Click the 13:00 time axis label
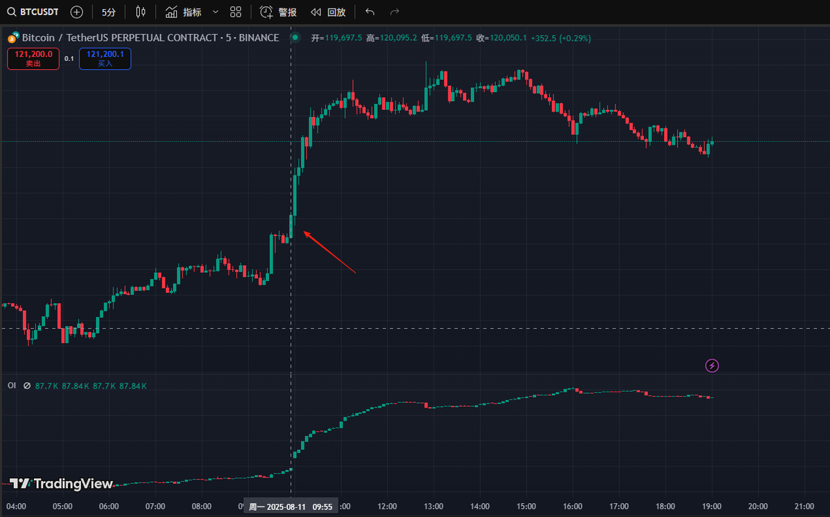The image size is (830, 517). [434, 507]
